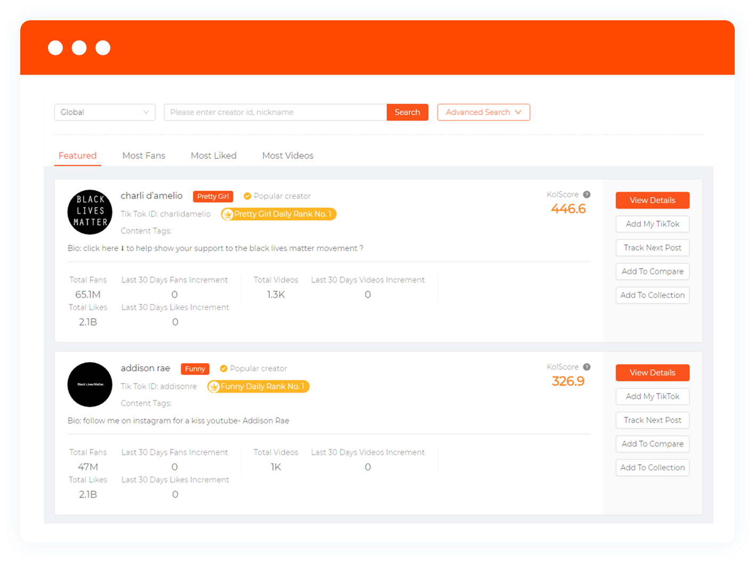This screenshot has height=563, width=755.
Task: Click crown icon in Funny Daily Rank badge
Action: coord(214,387)
